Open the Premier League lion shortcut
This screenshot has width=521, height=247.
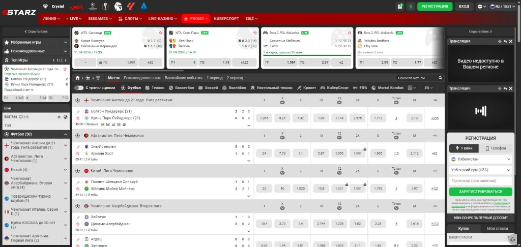(x=118, y=6)
